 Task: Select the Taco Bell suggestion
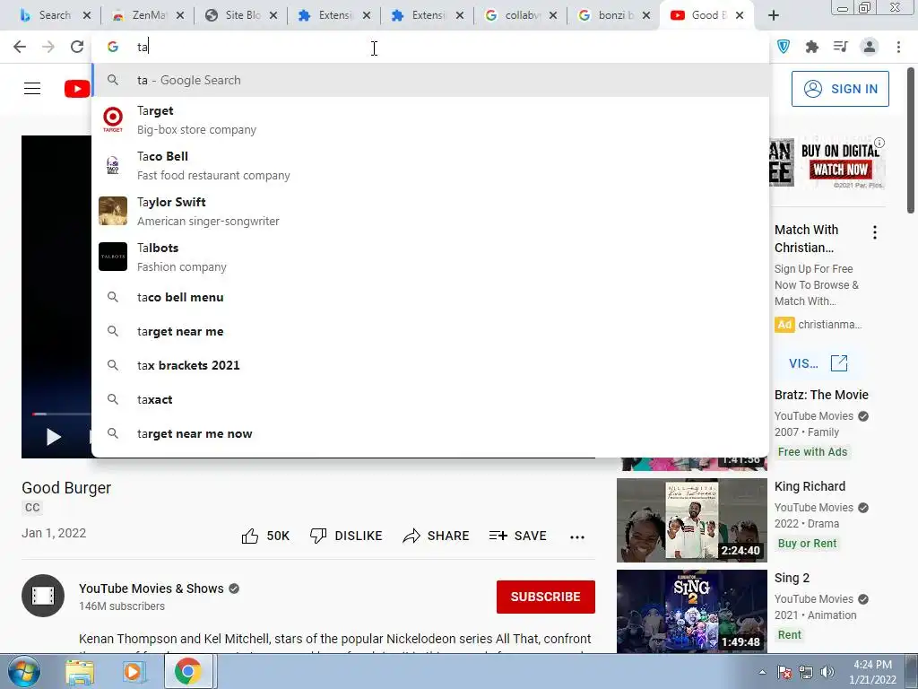click(x=430, y=166)
